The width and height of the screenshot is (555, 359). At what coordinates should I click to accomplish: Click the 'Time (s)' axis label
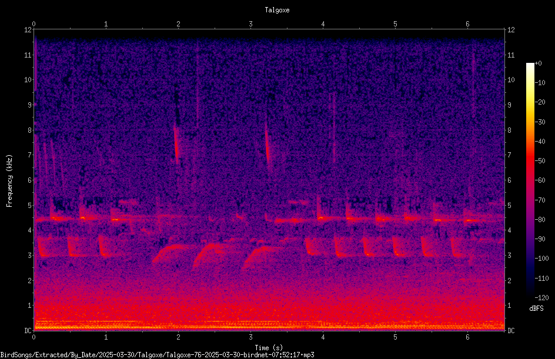tap(269, 348)
